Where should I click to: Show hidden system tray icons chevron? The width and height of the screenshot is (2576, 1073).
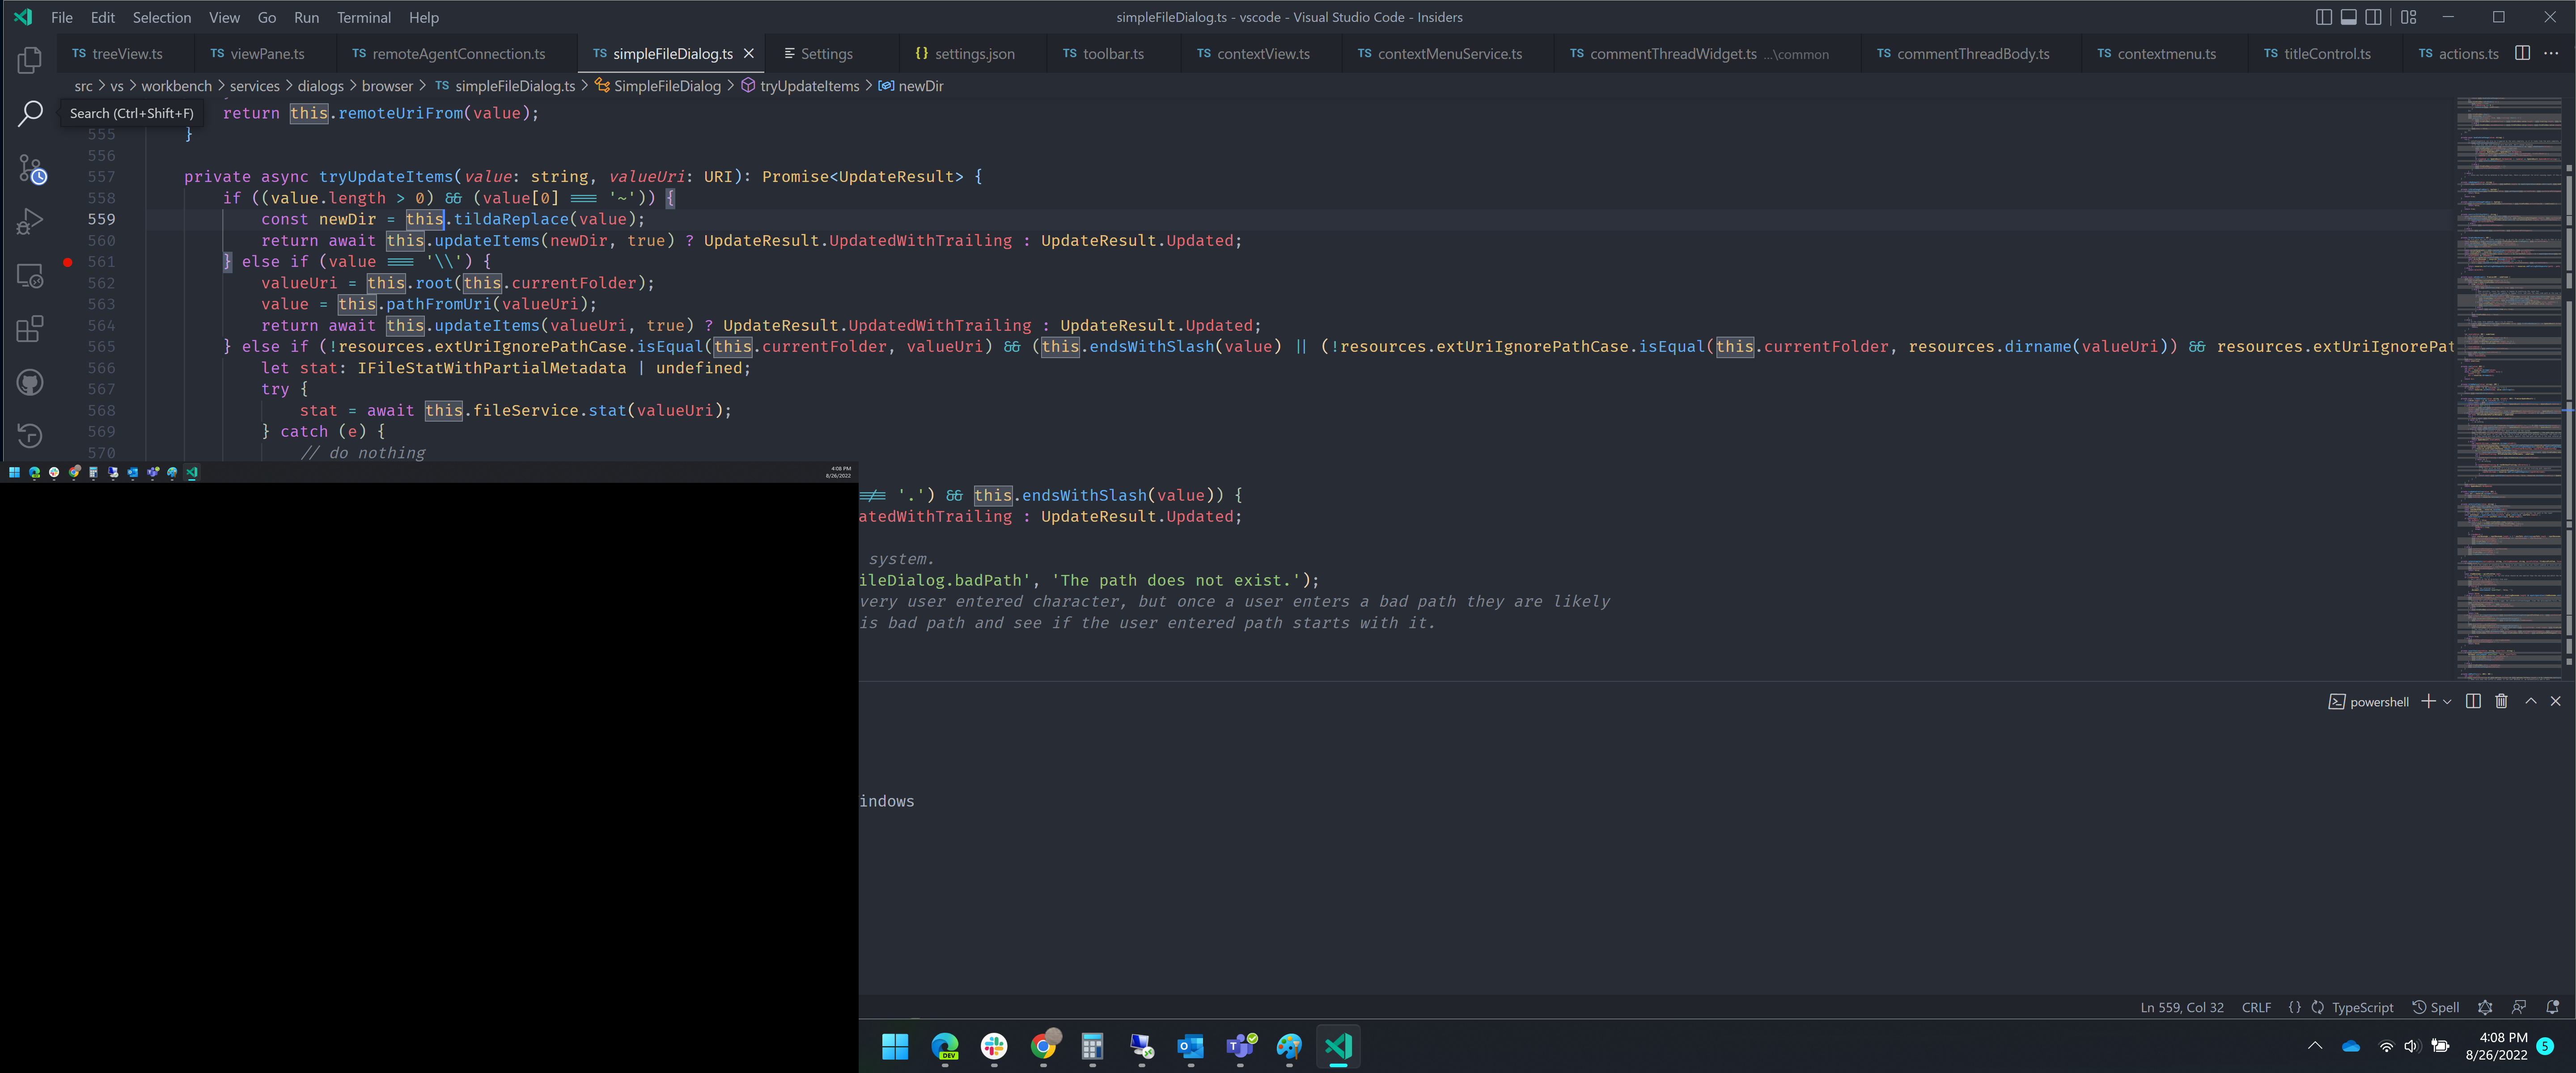(x=2314, y=1046)
